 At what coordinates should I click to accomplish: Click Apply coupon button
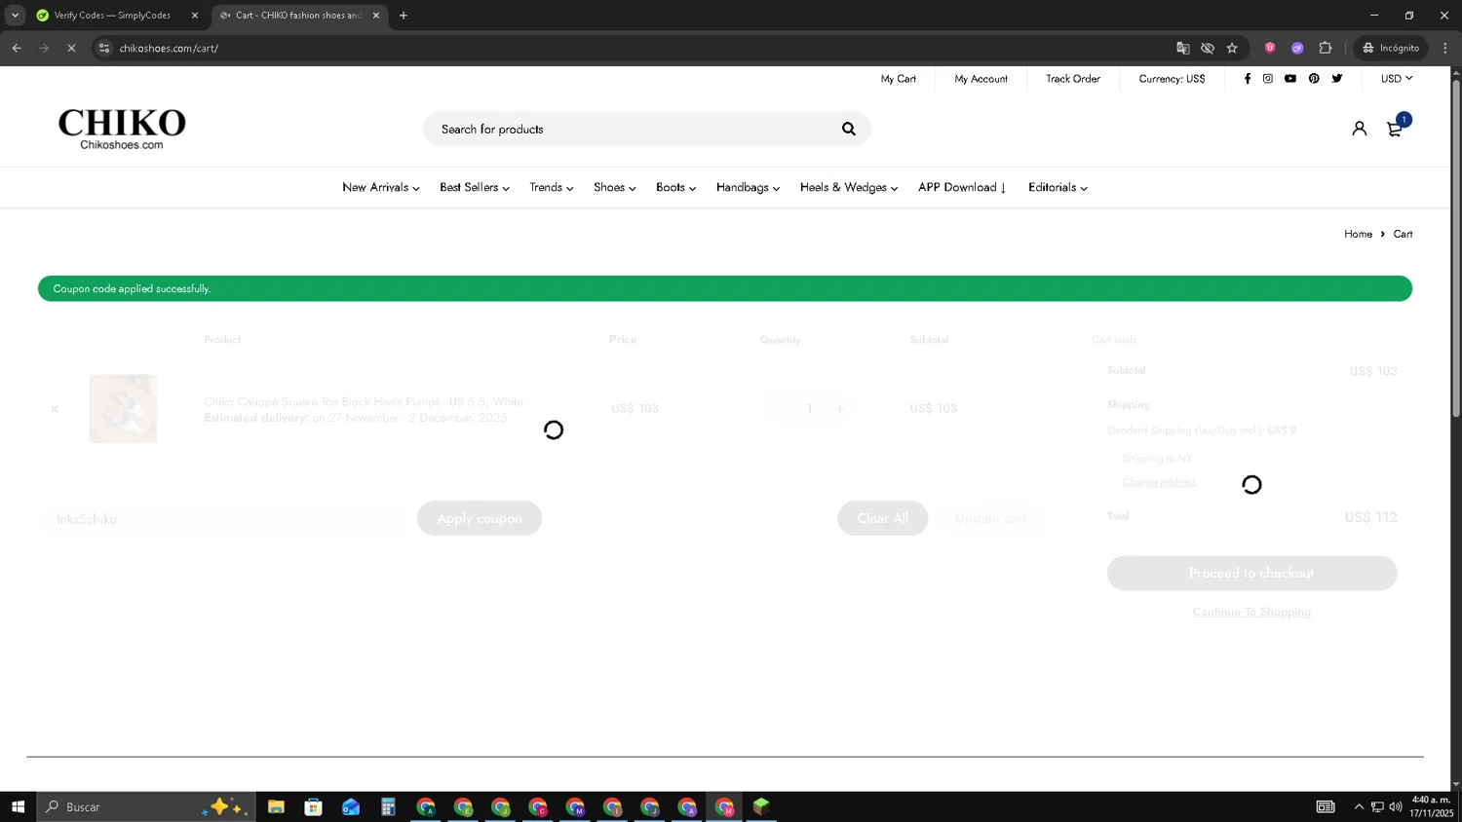(x=480, y=518)
